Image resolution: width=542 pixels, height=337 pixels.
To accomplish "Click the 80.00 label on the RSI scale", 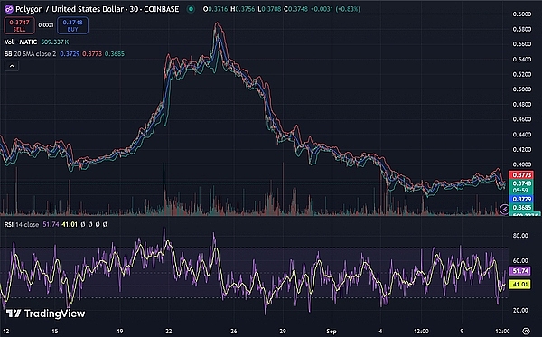I will (520, 236).
